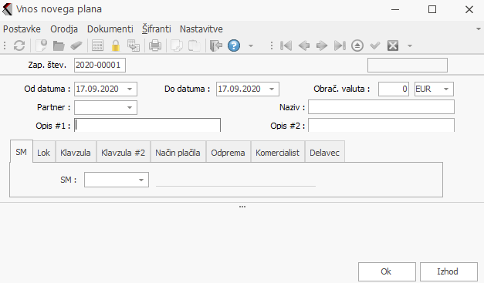Viewport: 484px width, 283px height.
Task: Open Do datuma date picker dropdown
Action: pos(272,89)
